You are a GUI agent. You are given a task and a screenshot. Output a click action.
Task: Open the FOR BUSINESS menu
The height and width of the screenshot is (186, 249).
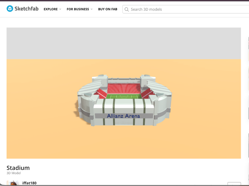click(78, 9)
